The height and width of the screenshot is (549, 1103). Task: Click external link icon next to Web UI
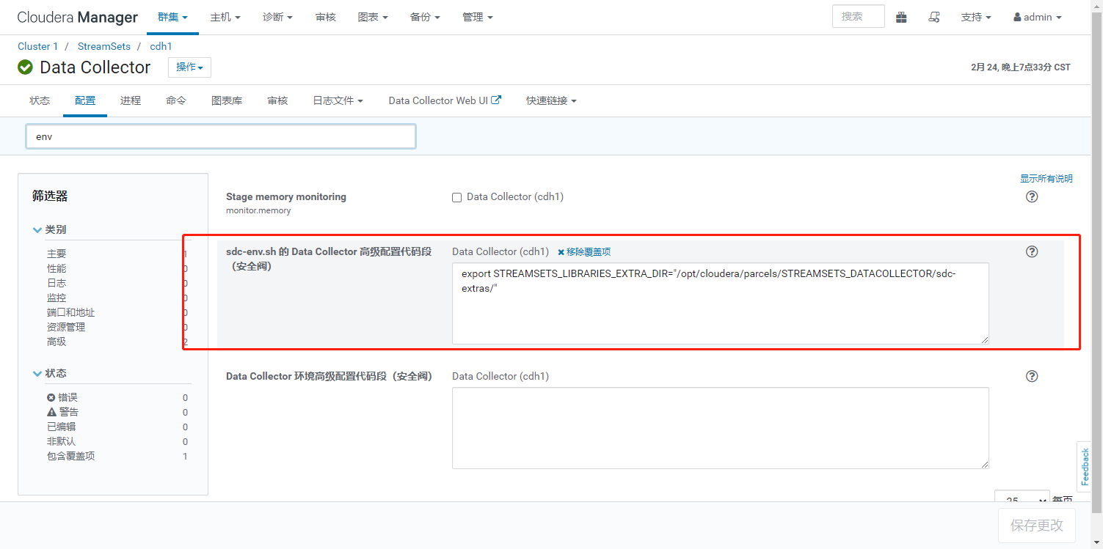click(496, 100)
